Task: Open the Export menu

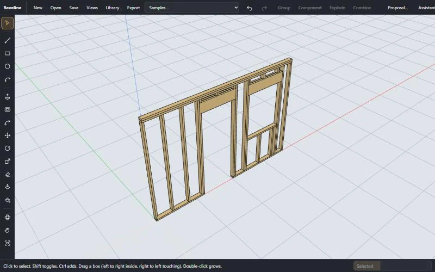Action: [x=133, y=8]
